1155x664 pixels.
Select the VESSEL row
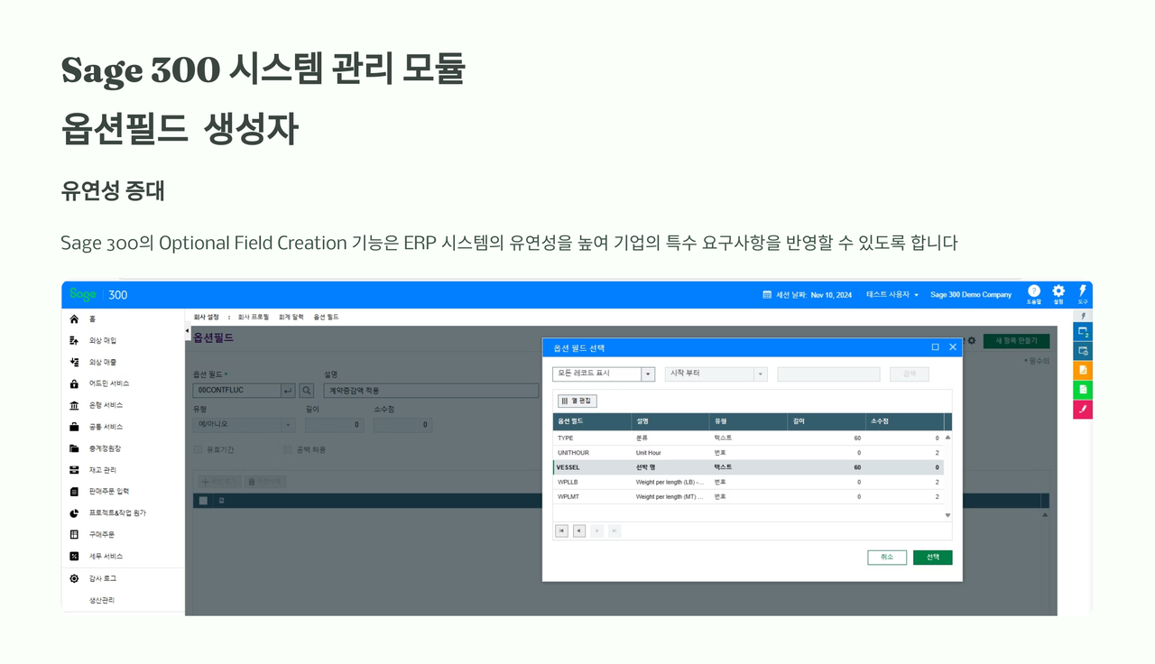pyautogui.click(x=748, y=467)
